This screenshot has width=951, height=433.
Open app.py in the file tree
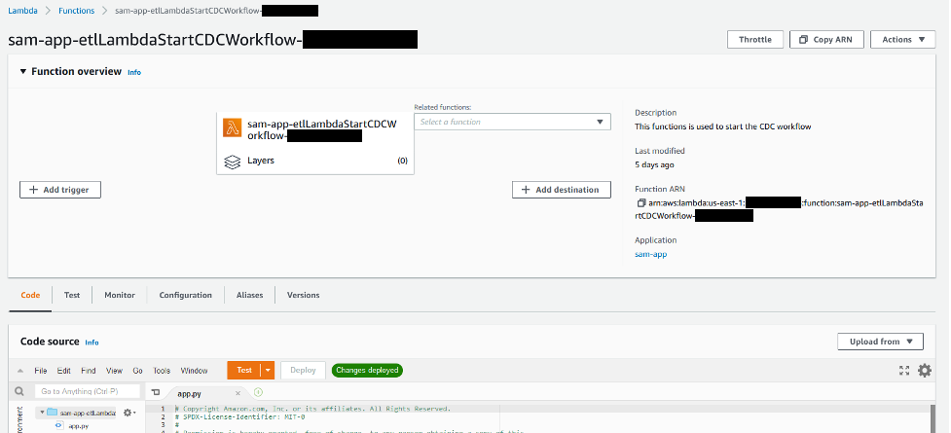[79, 426]
